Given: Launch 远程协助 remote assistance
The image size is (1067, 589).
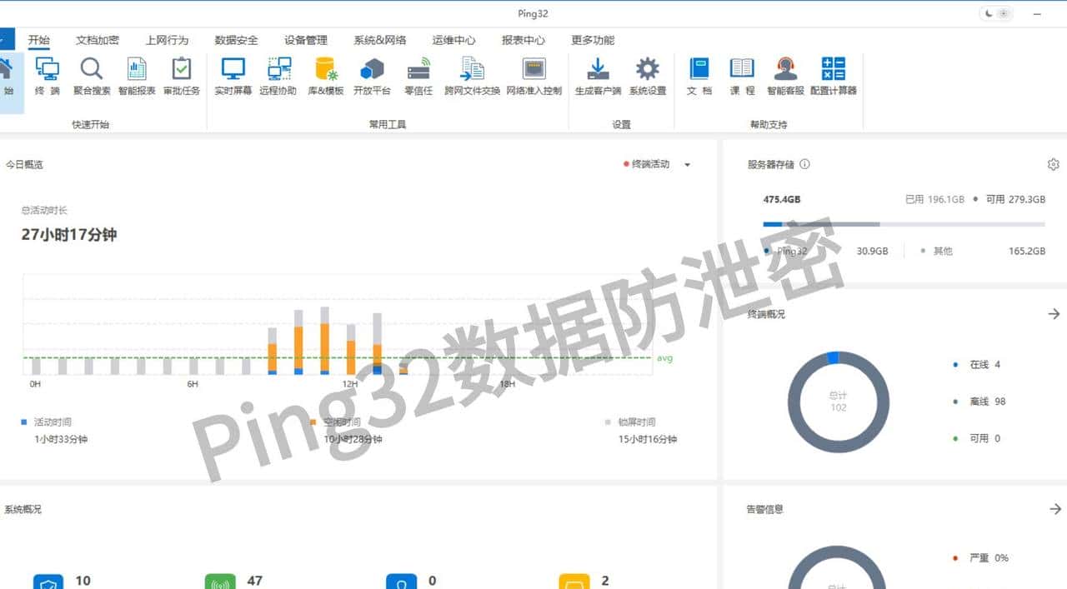Looking at the screenshot, I should coord(279,77).
